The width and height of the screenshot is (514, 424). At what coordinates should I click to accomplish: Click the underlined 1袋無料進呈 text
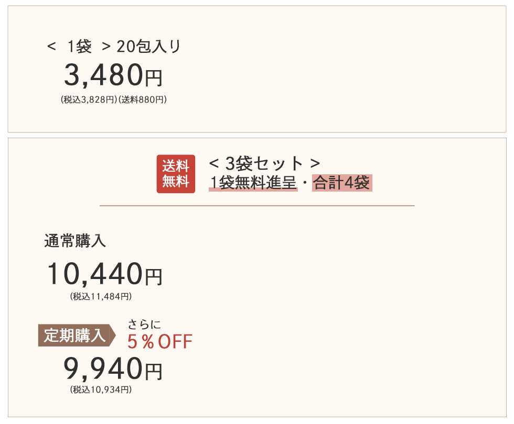tap(253, 183)
